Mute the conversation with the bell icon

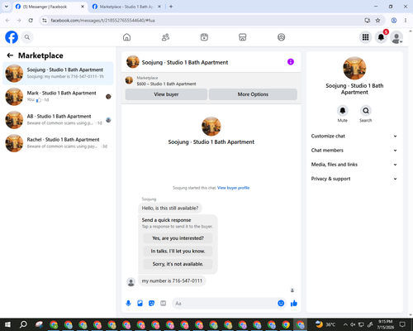click(x=343, y=111)
